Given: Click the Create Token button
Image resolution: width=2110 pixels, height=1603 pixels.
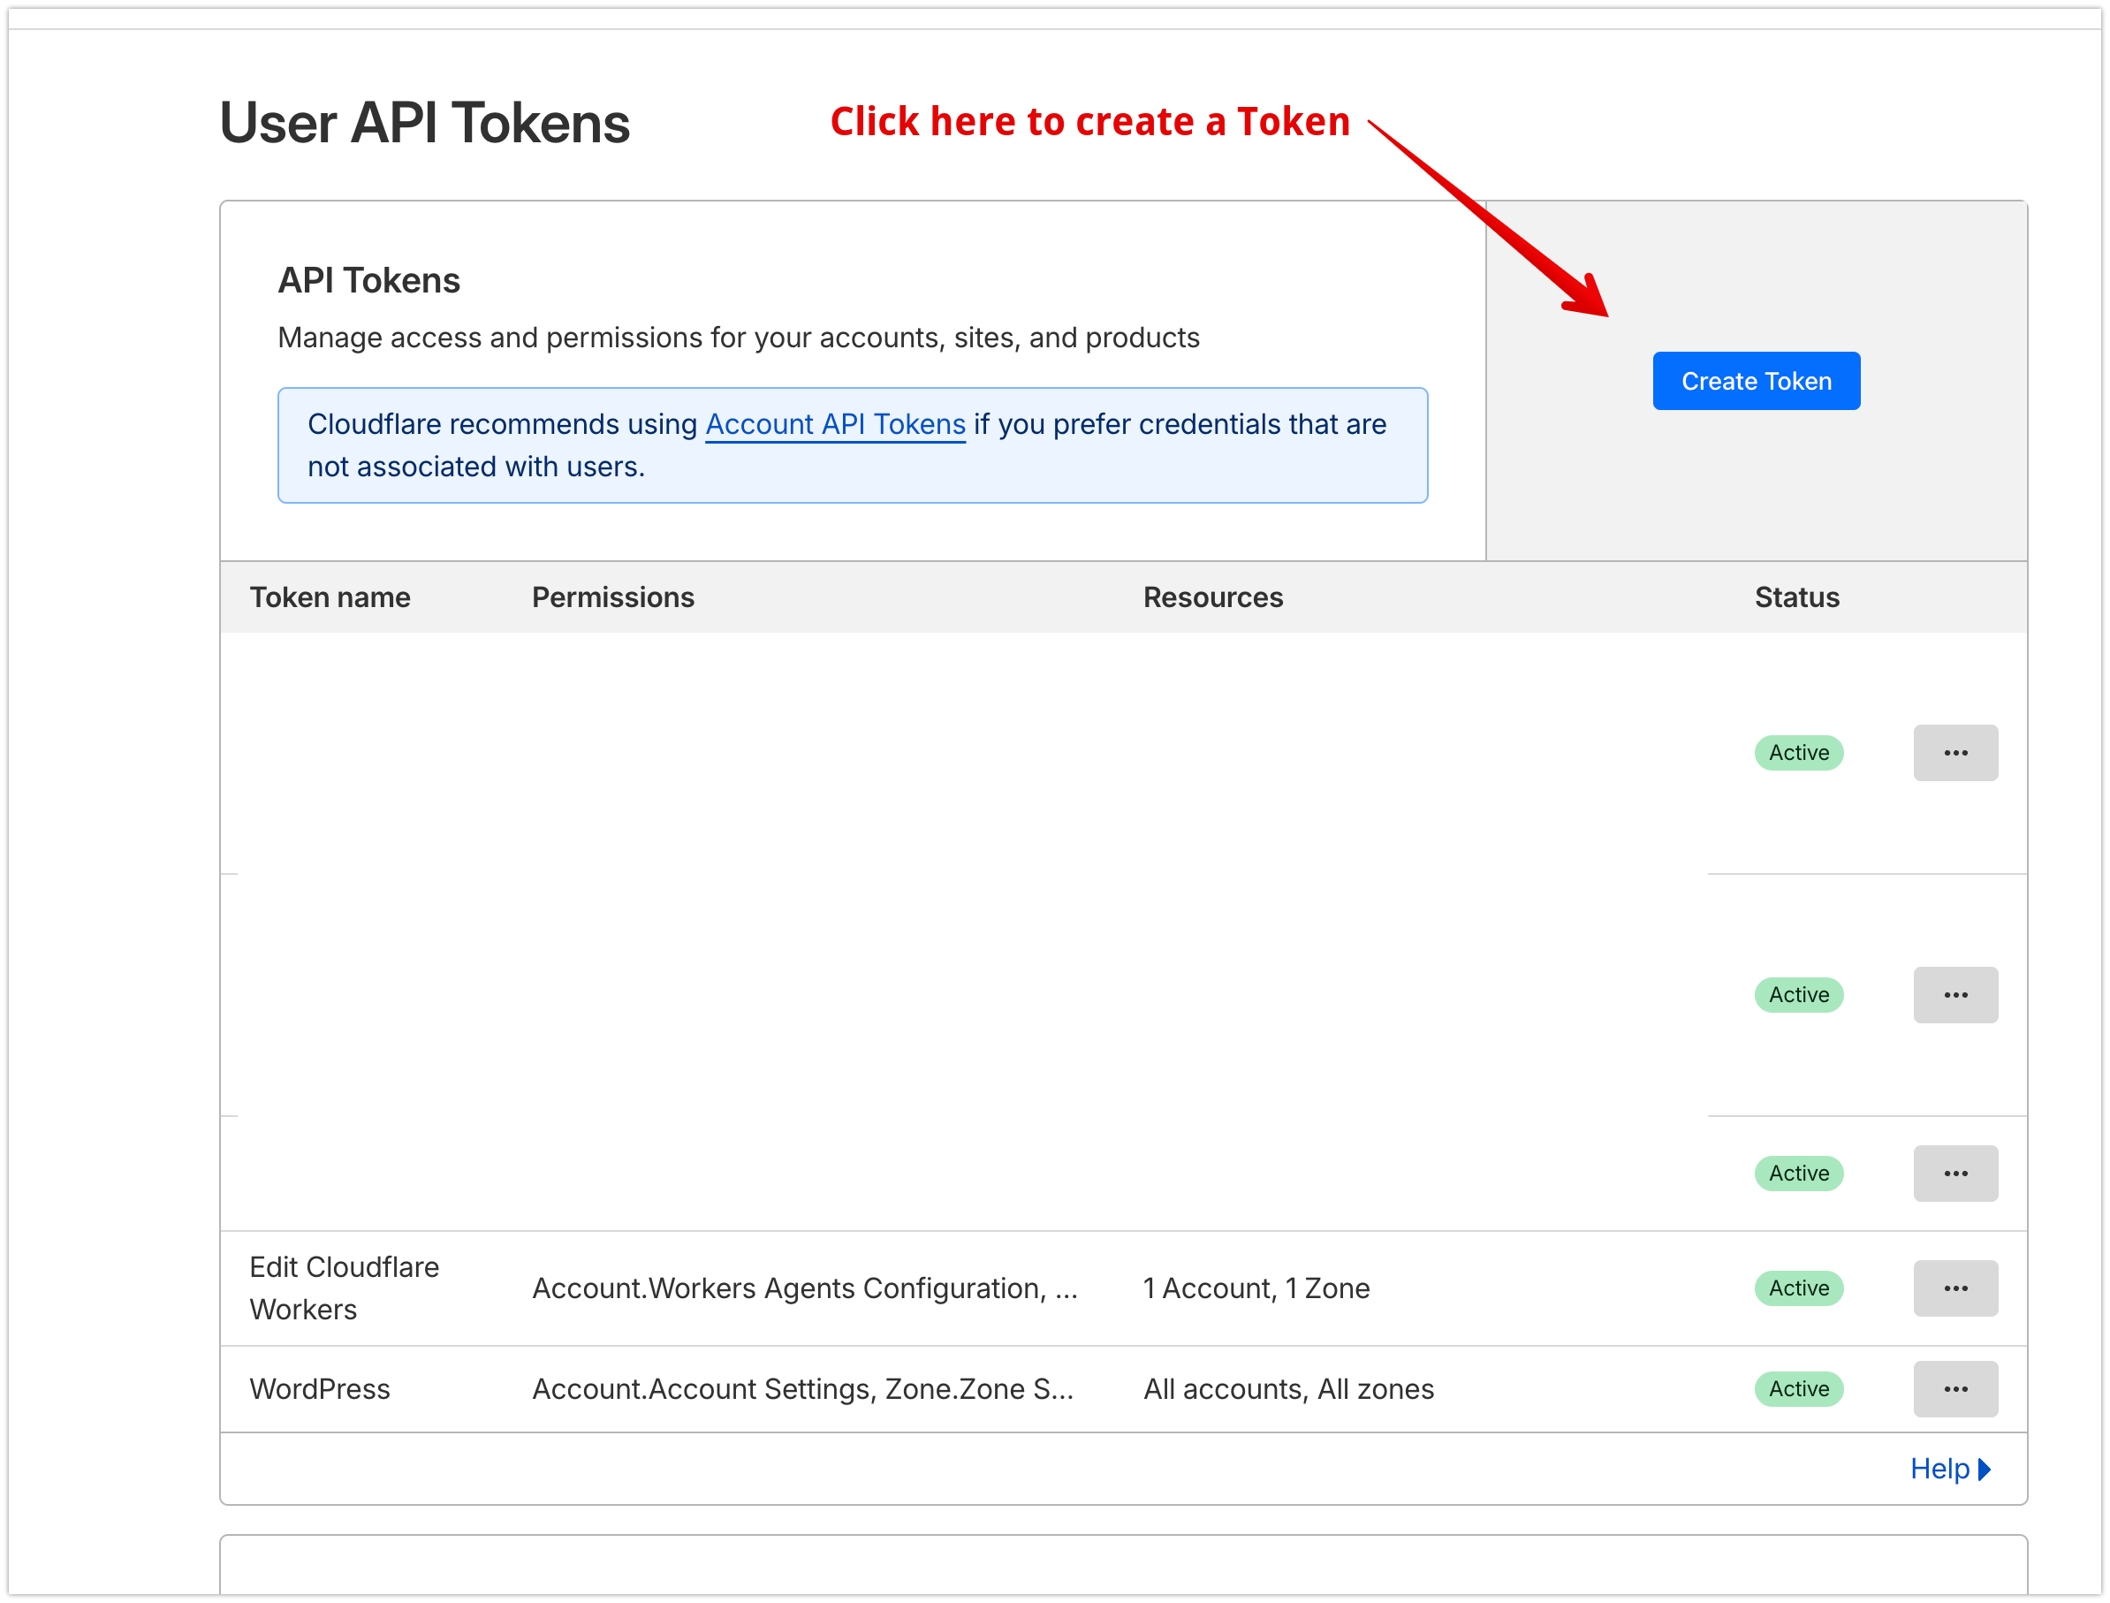Looking at the screenshot, I should [1756, 380].
